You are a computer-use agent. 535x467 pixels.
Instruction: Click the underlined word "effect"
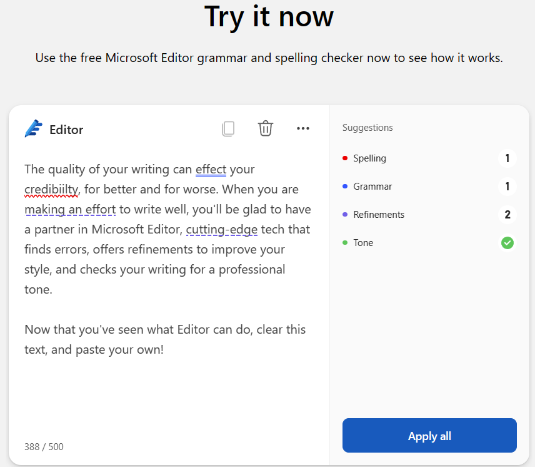211,170
